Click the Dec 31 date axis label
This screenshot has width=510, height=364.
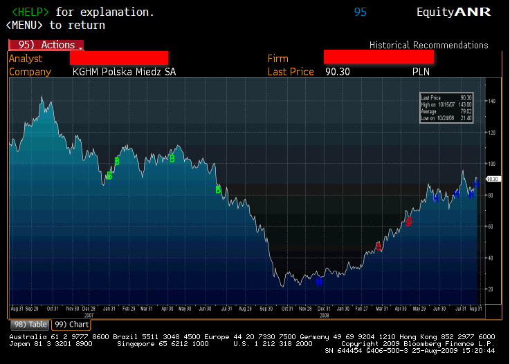(324, 309)
